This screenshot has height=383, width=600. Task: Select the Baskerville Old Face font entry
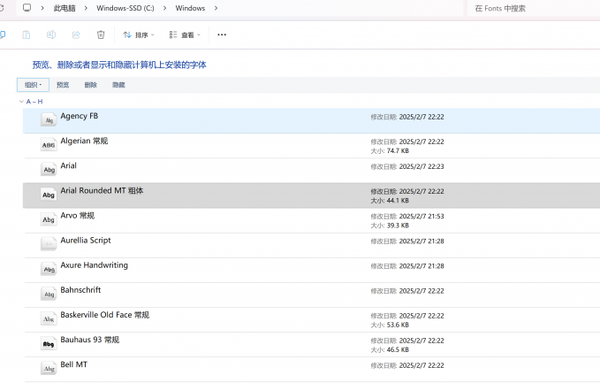(x=104, y=315)
